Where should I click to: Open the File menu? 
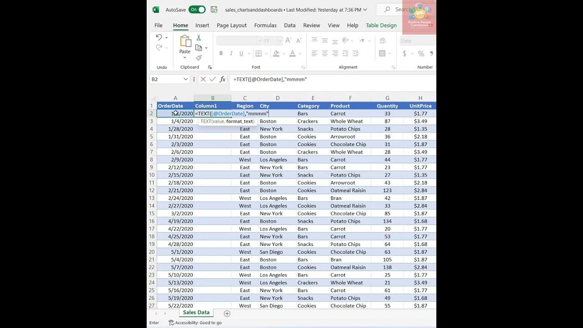(159, 26)
